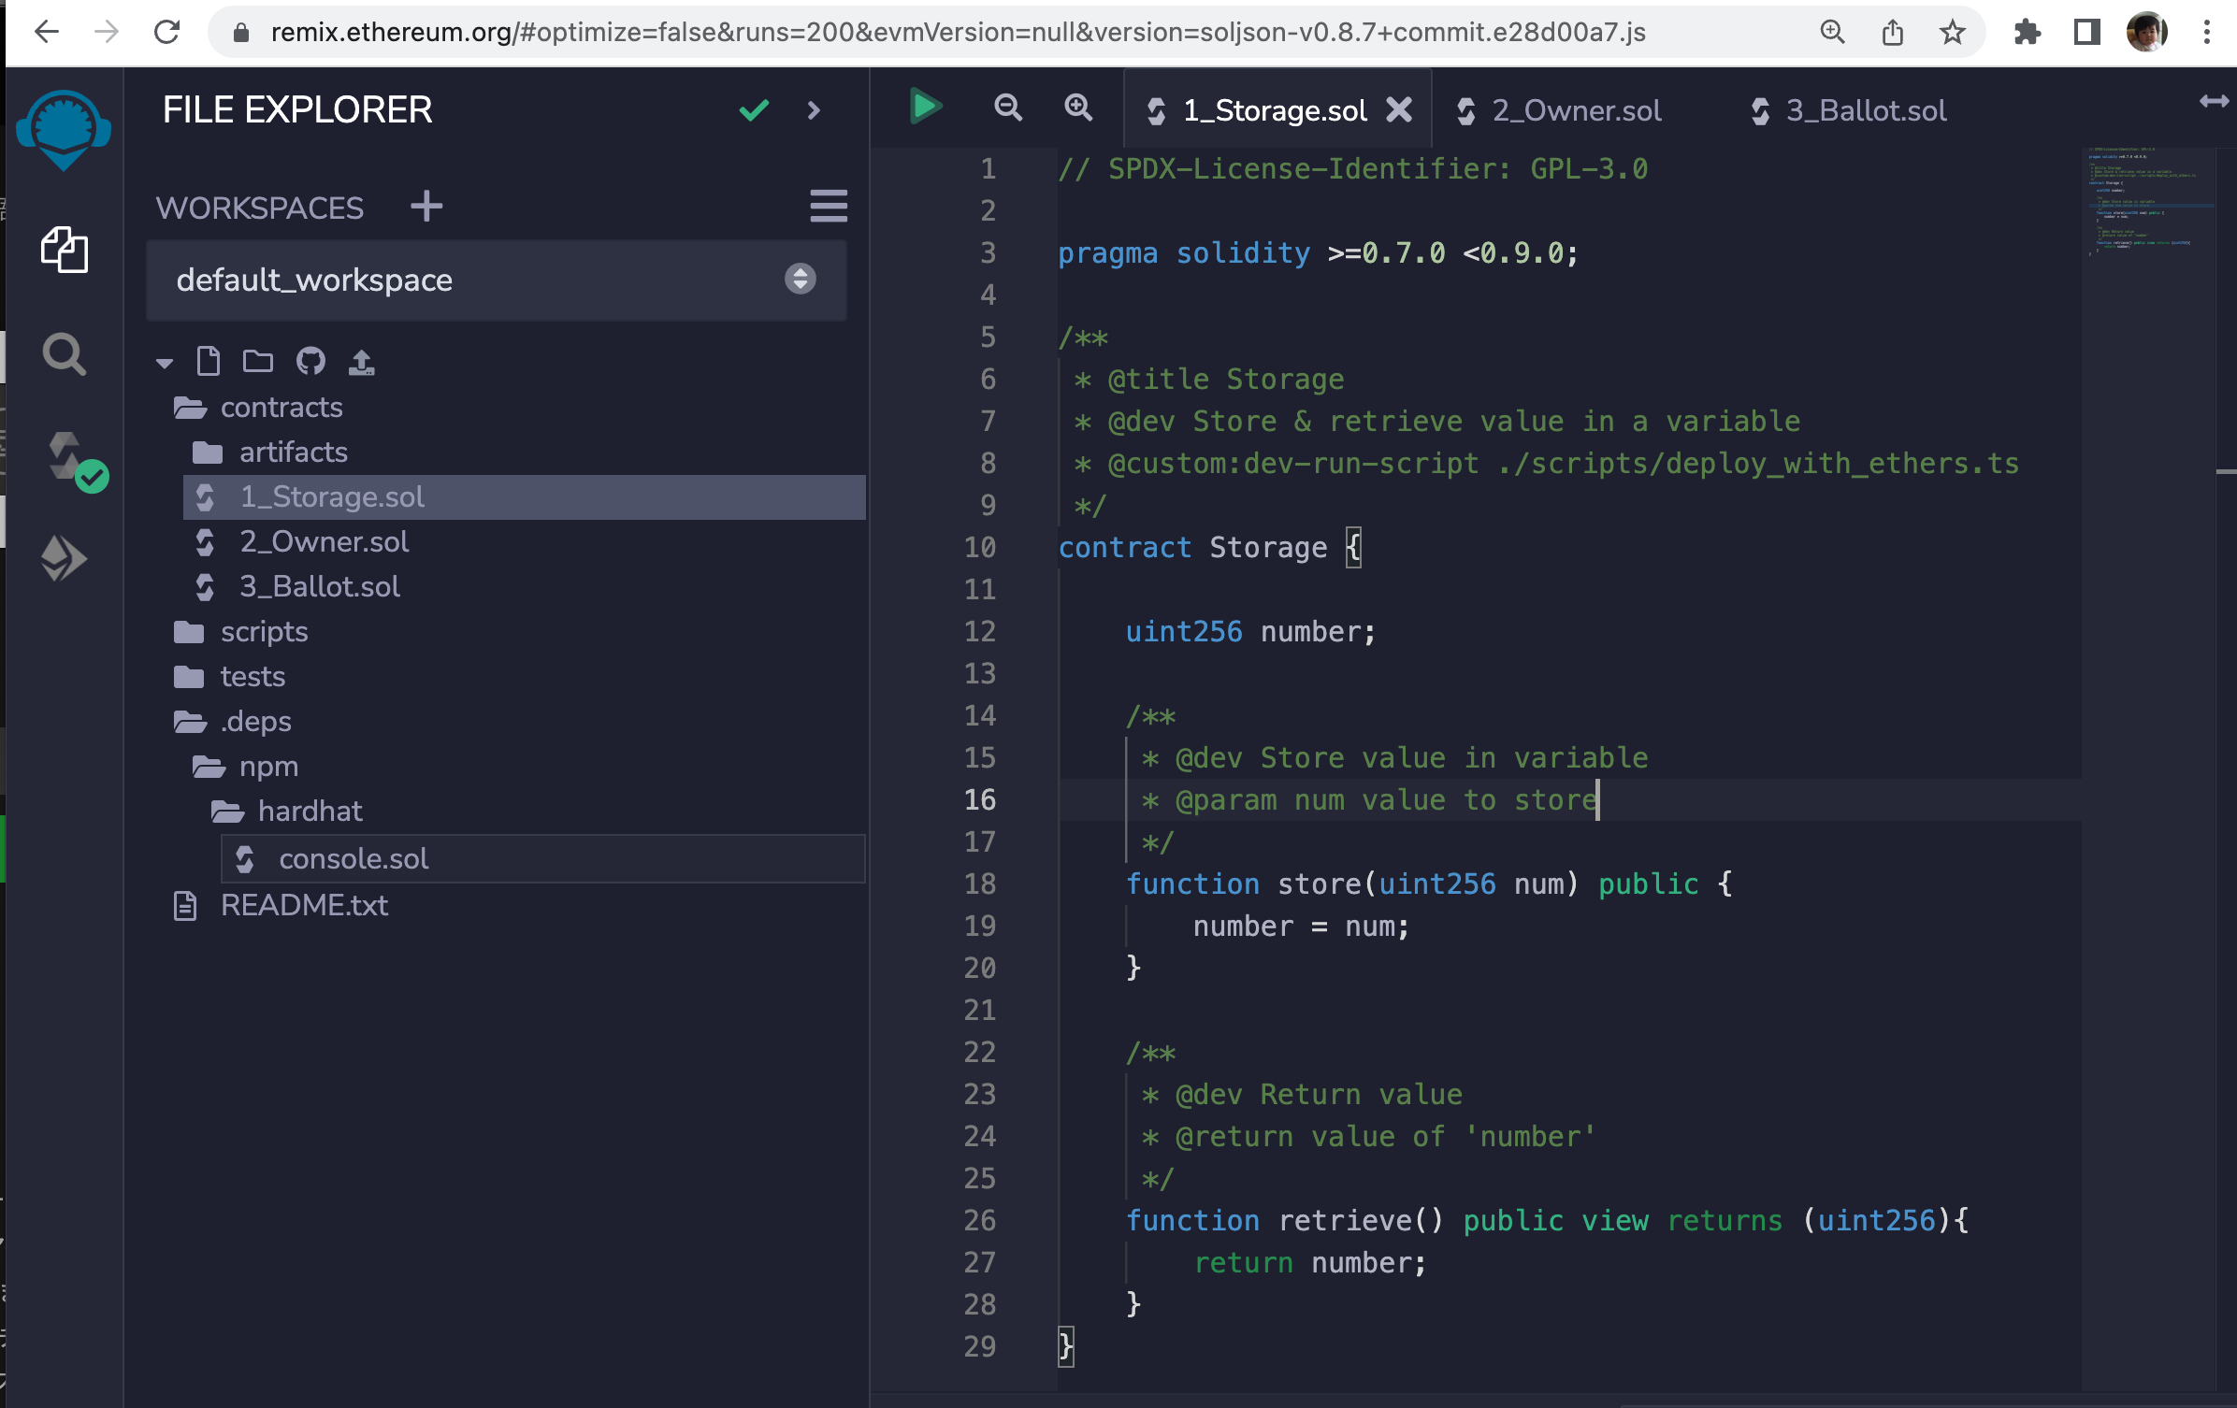Click the @custom:dev-run-script comment line
The width and height of the screenshot is (2237, 1408).
tap(1546, 464)
